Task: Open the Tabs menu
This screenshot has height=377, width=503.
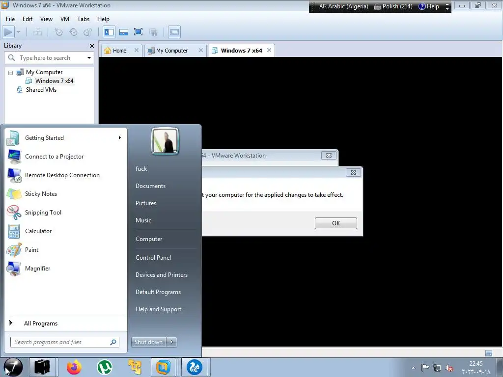Action: [x=83, y=19]
